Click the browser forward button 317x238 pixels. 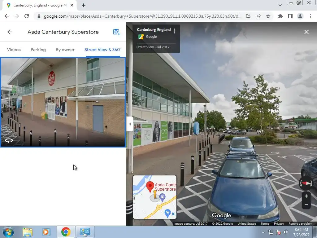point(17,16)
